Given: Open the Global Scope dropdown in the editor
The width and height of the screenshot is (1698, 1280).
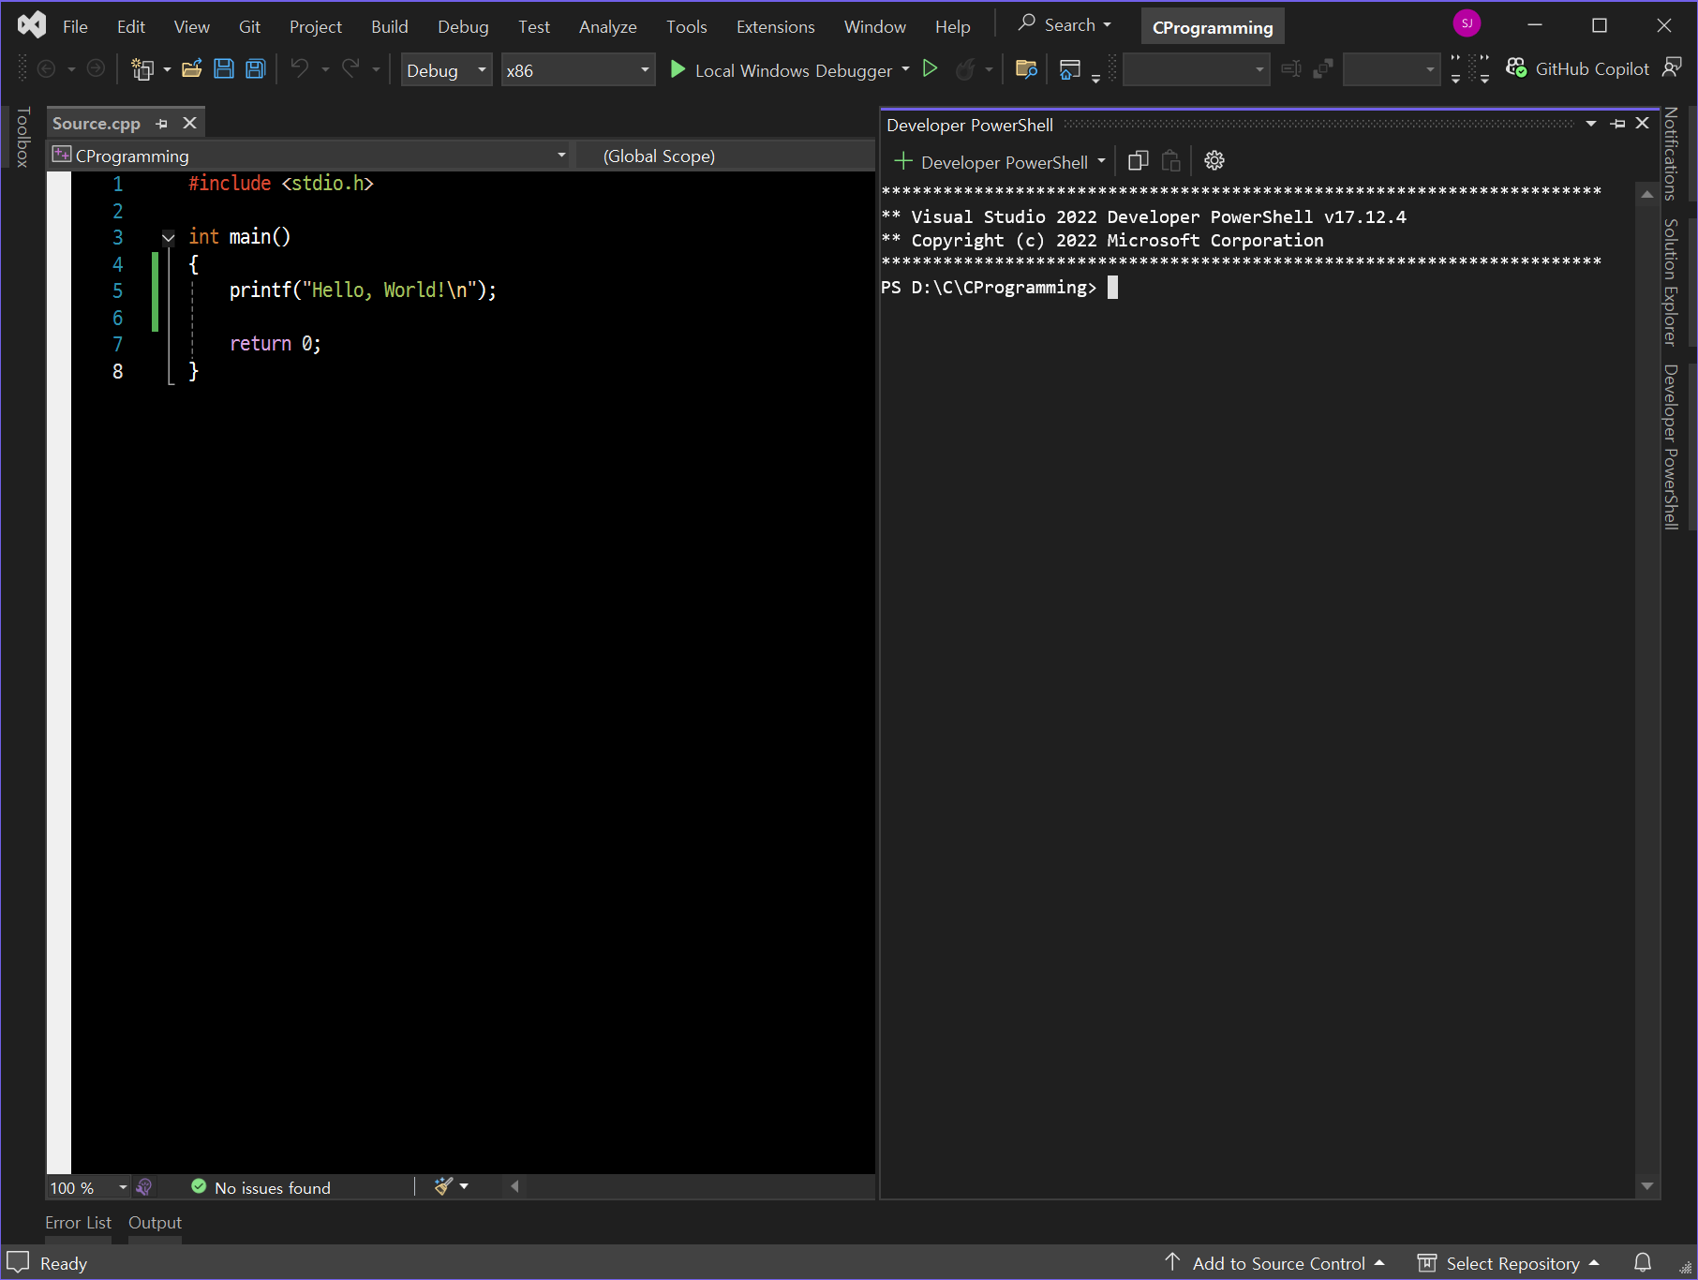Looking at the screenshot, I should (725, 156).
